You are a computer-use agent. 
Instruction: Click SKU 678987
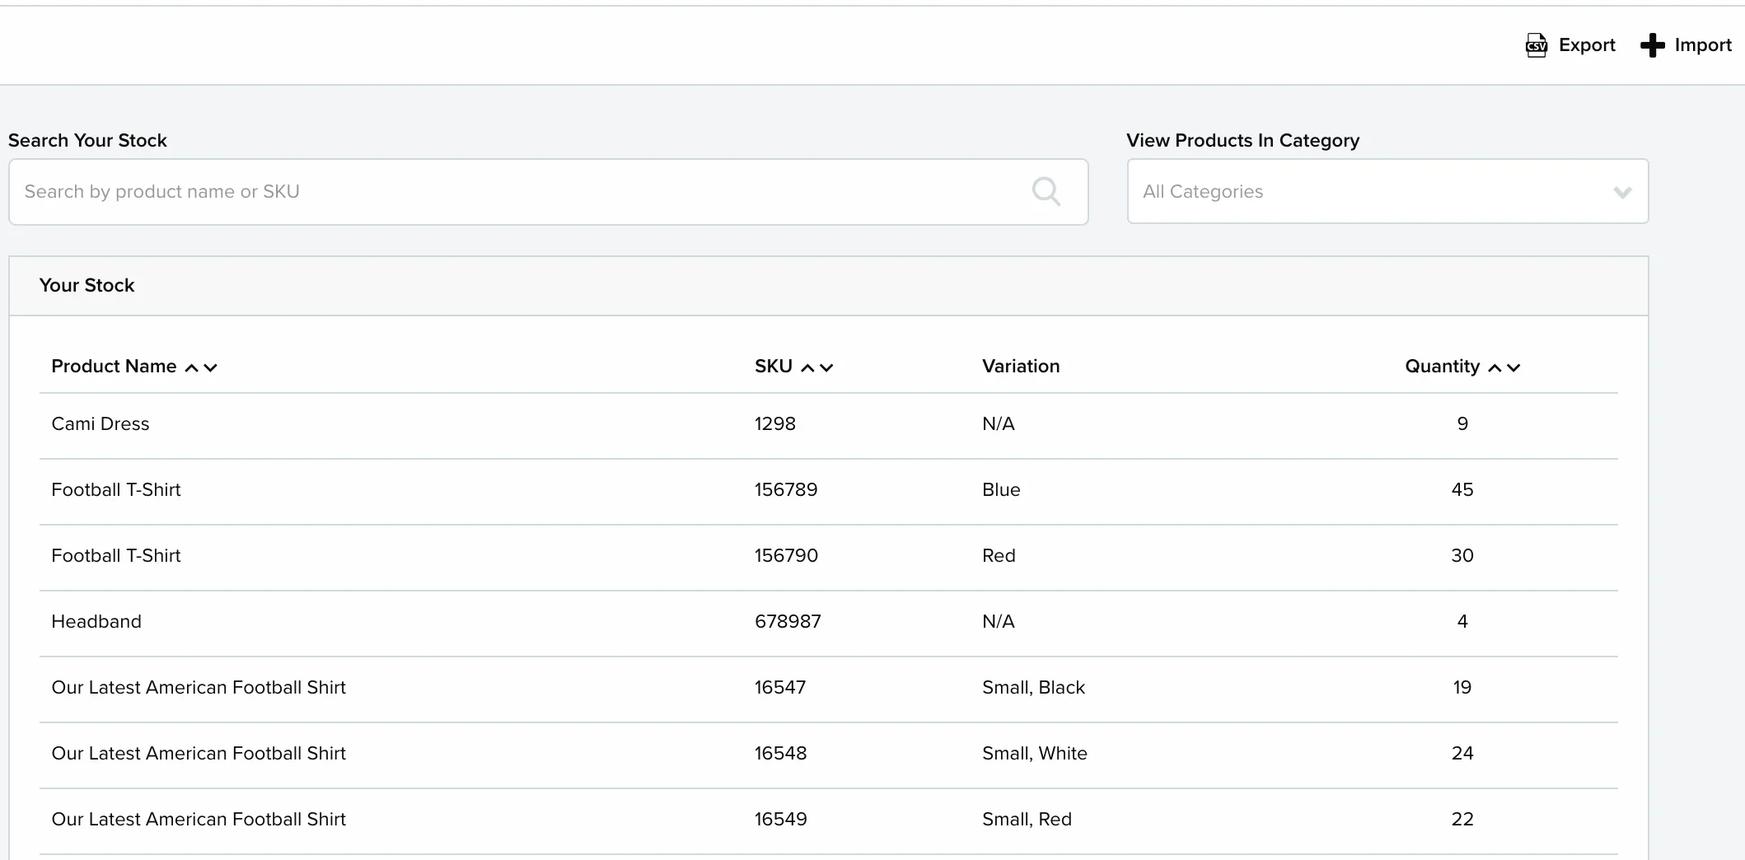click(788, 622)
